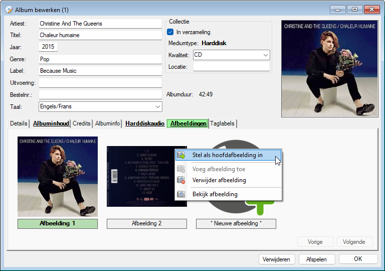Choose Verwijder afbeelding from context menu
Viewport: 385px width, 271px height.
point(229,180)
